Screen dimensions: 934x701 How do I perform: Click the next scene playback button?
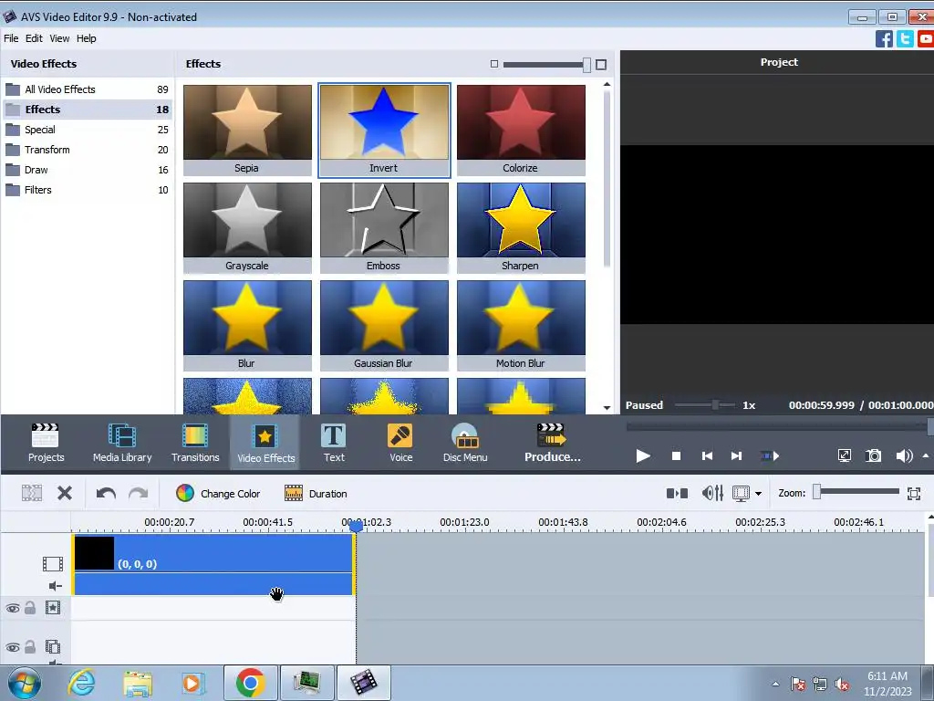click(770, 456)
